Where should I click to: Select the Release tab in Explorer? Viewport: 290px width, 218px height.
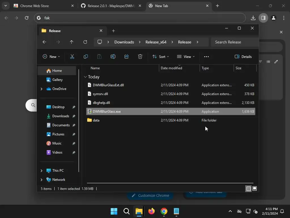point(72,31)
